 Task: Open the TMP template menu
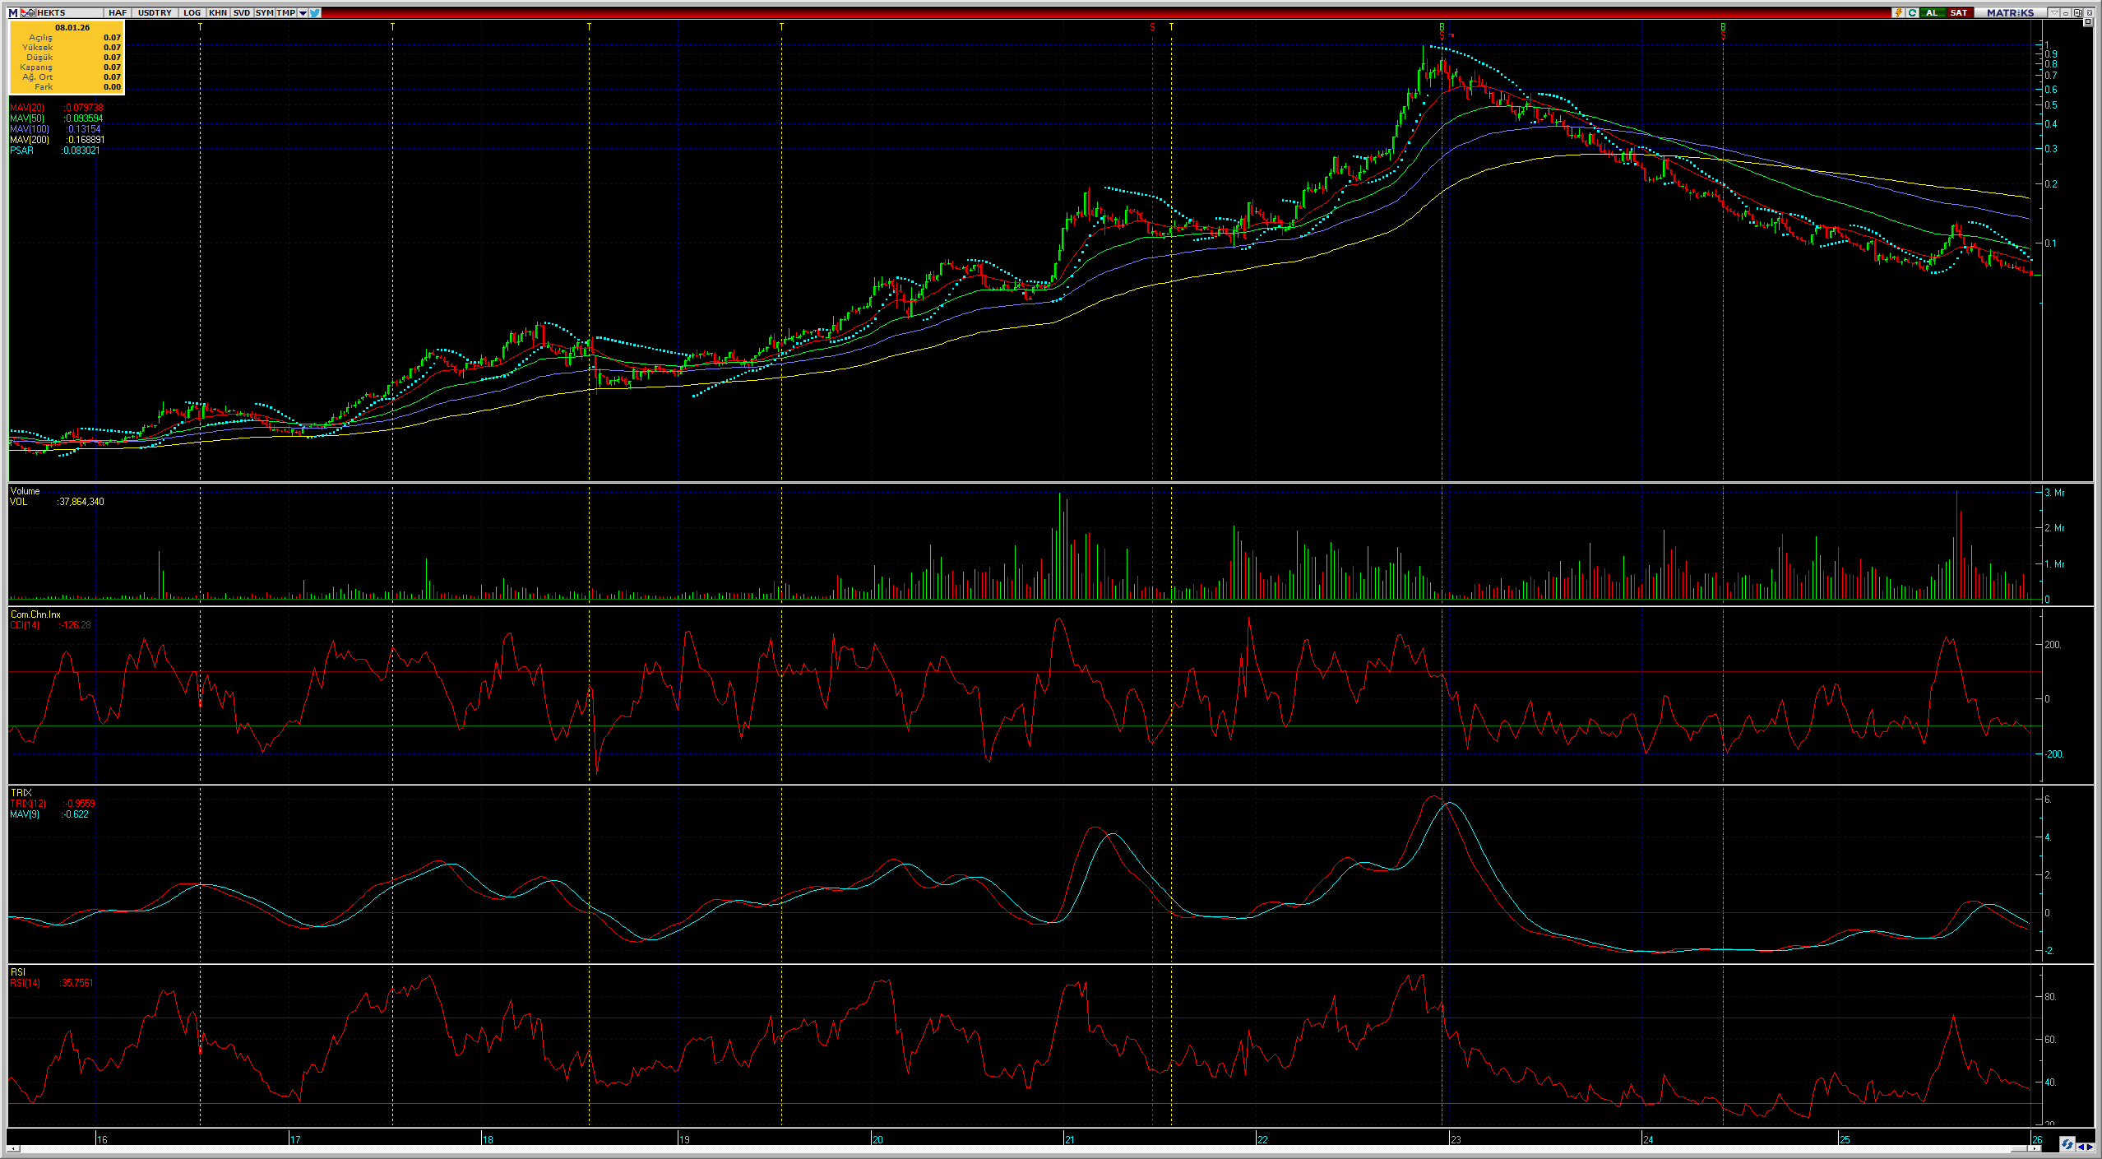(285, 12)
